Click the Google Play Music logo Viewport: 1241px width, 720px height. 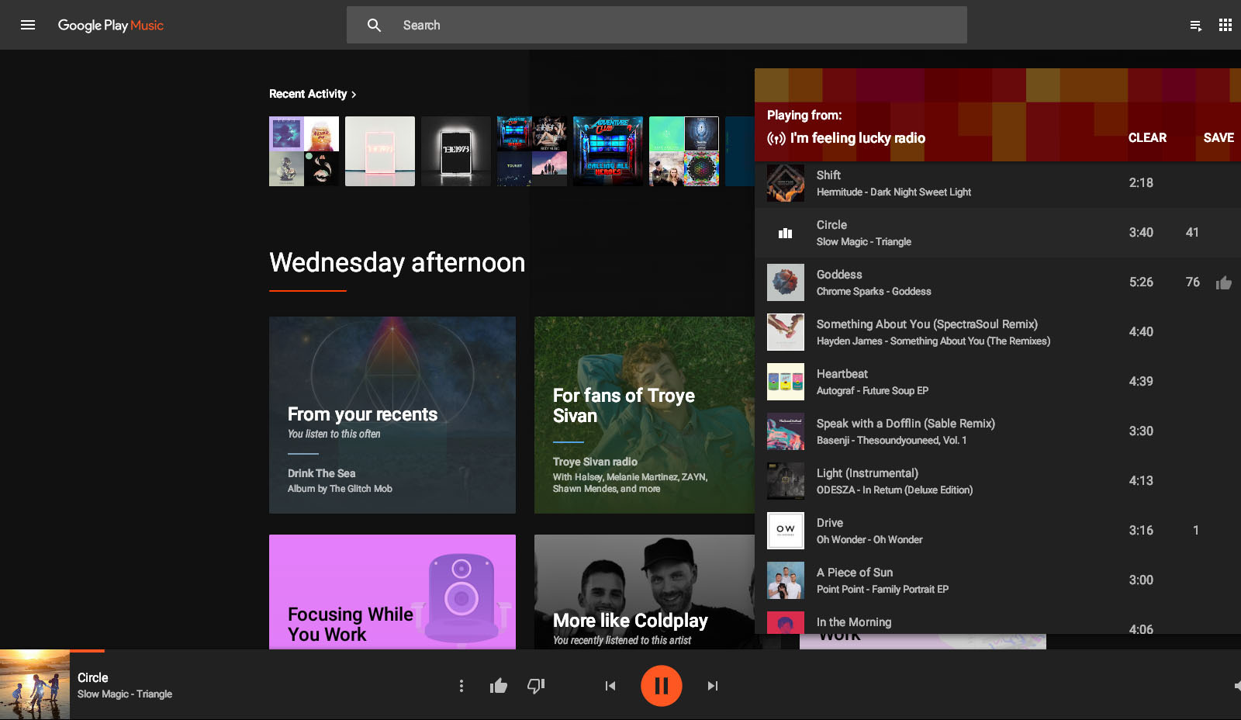[x=111, y=25]
